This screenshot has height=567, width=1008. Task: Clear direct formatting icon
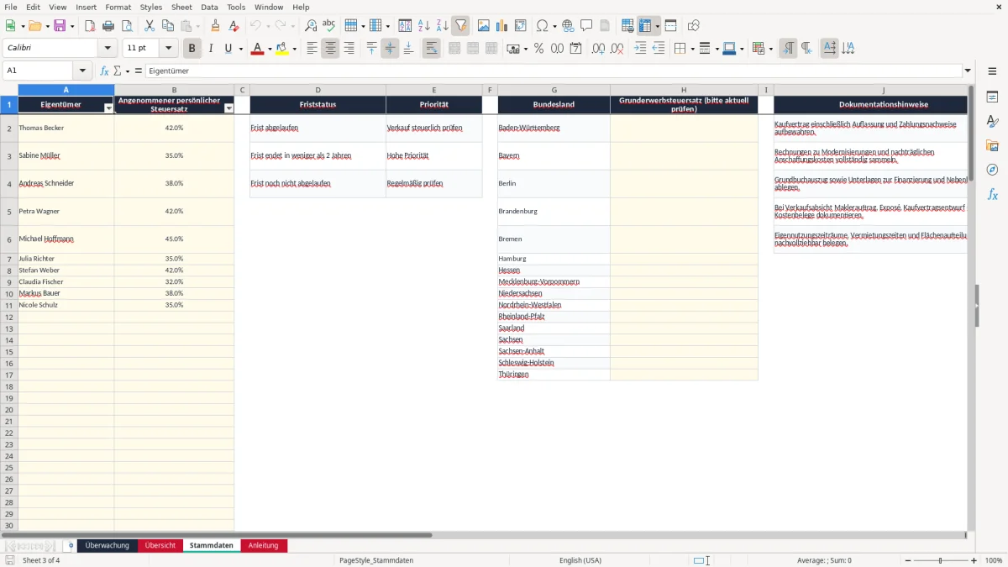pyautogui.click(x=234, y=26)
